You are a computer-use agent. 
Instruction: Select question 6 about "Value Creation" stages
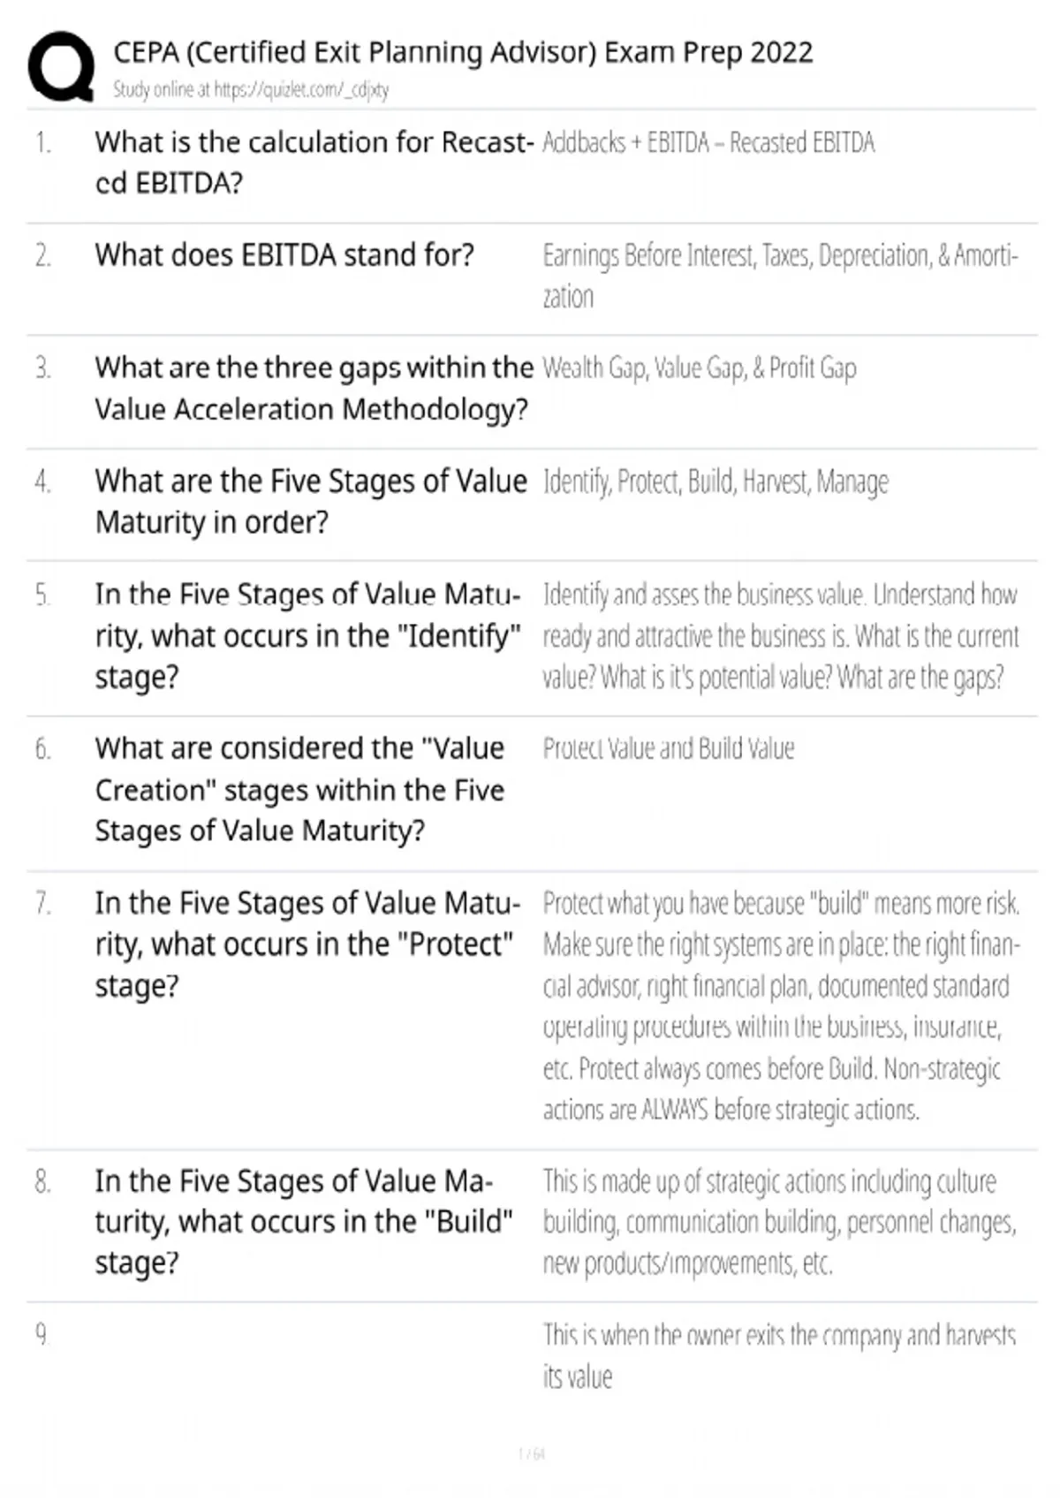tap(300, 789)
